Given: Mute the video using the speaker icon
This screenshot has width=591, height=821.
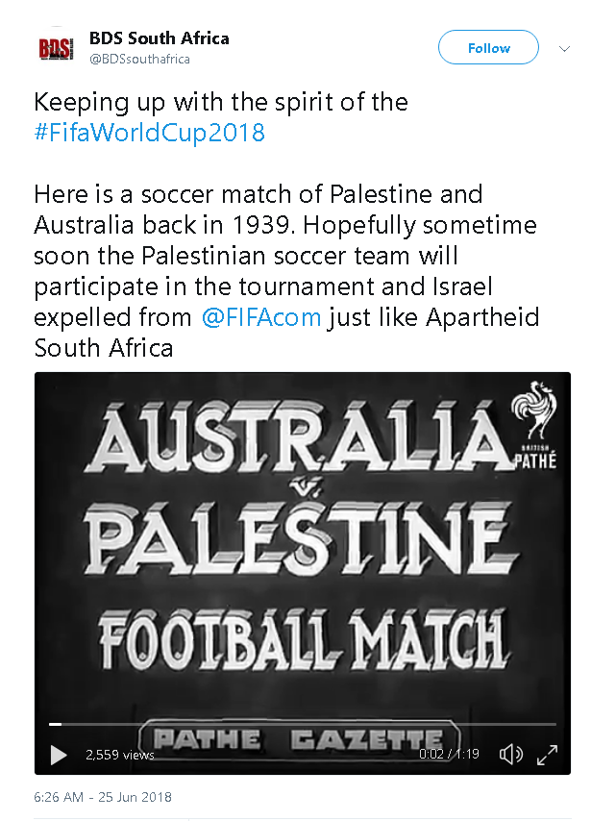Looking at the screenshot, I should click(x=511, y=755).
